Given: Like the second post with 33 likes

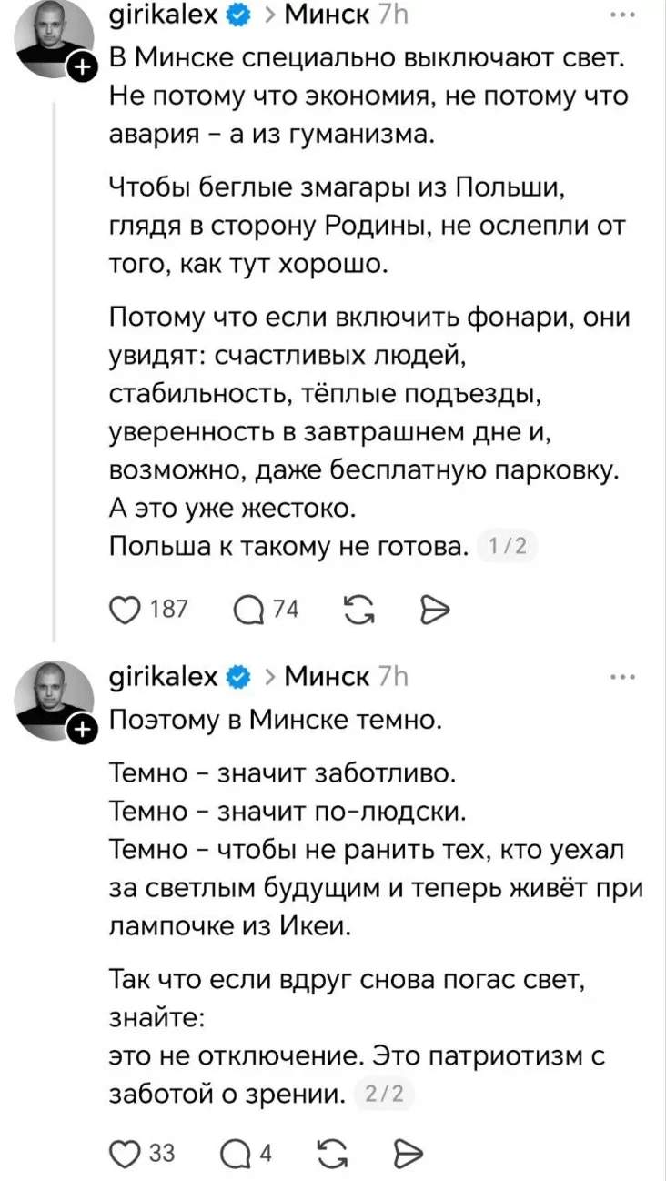Looking at the screenshot, I should [123, 1154].
